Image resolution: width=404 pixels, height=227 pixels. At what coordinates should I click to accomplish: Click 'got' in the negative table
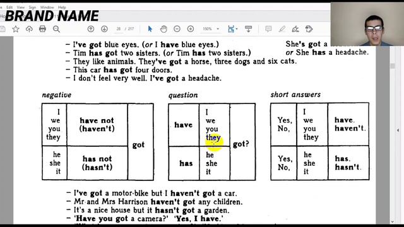pos(138,145)
